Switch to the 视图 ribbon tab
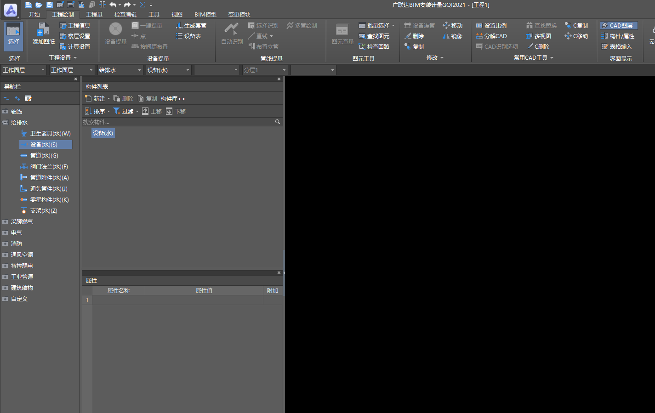 [177, 15]
